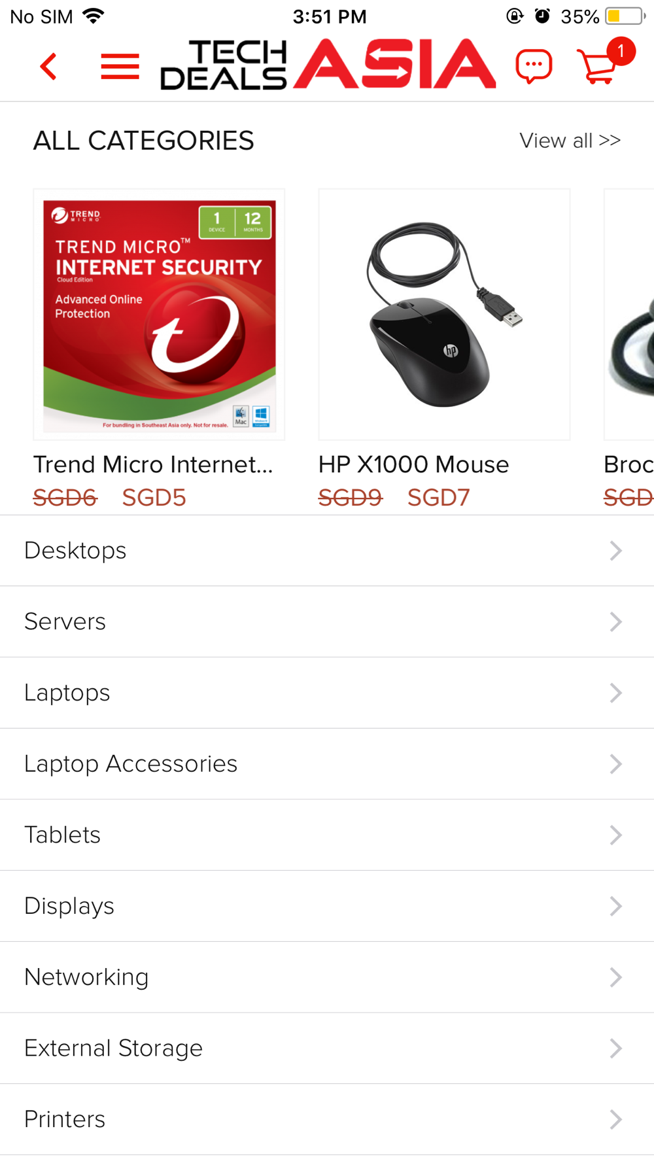The width and height of the screenshot is (654, 1163).
Task: Expand the Desktops category chevron
Action: pyautogui.click(x=615, y=551)
